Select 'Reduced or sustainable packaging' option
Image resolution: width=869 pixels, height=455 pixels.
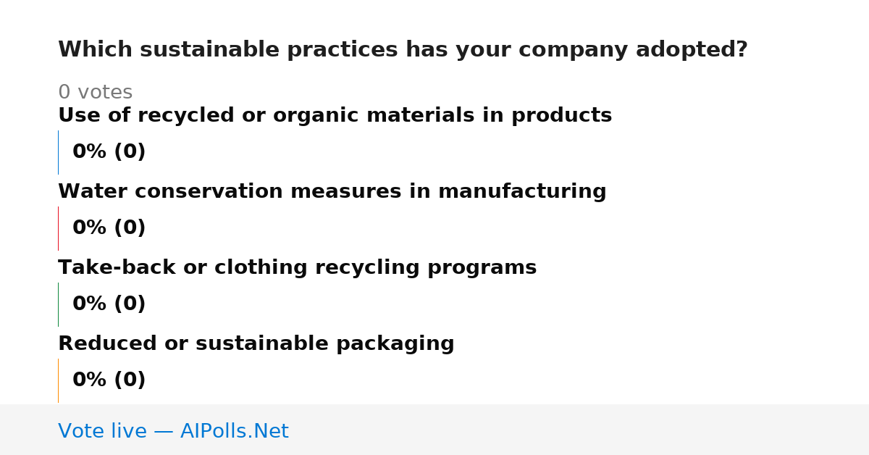pos(256,344)
